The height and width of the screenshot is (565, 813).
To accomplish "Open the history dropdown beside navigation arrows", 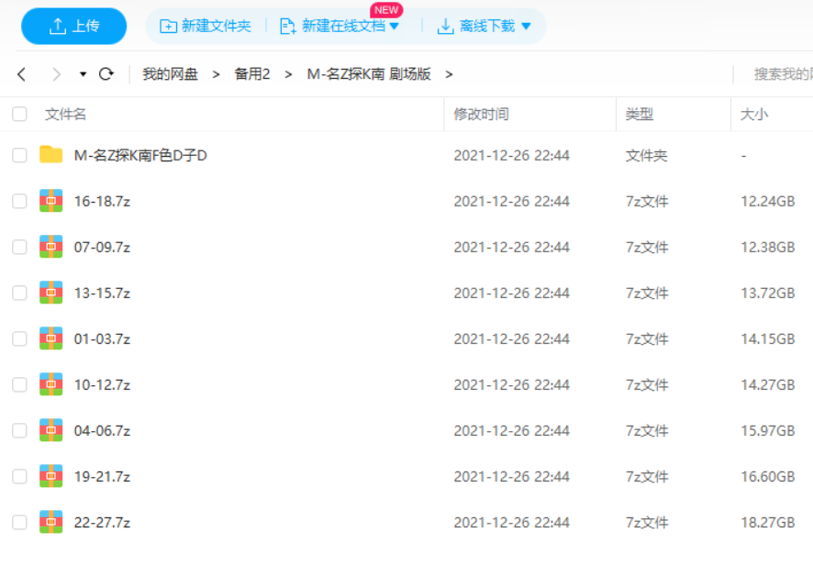I will (x=82, y=74).
